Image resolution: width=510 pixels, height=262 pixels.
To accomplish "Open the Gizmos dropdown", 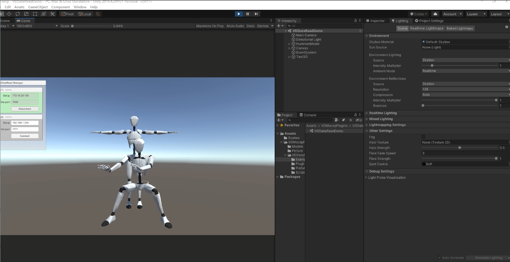I will (x=264, y=26).
